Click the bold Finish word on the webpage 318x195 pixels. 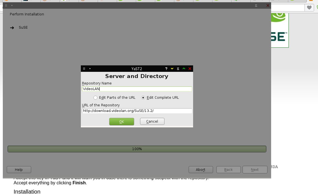(79, 183)
